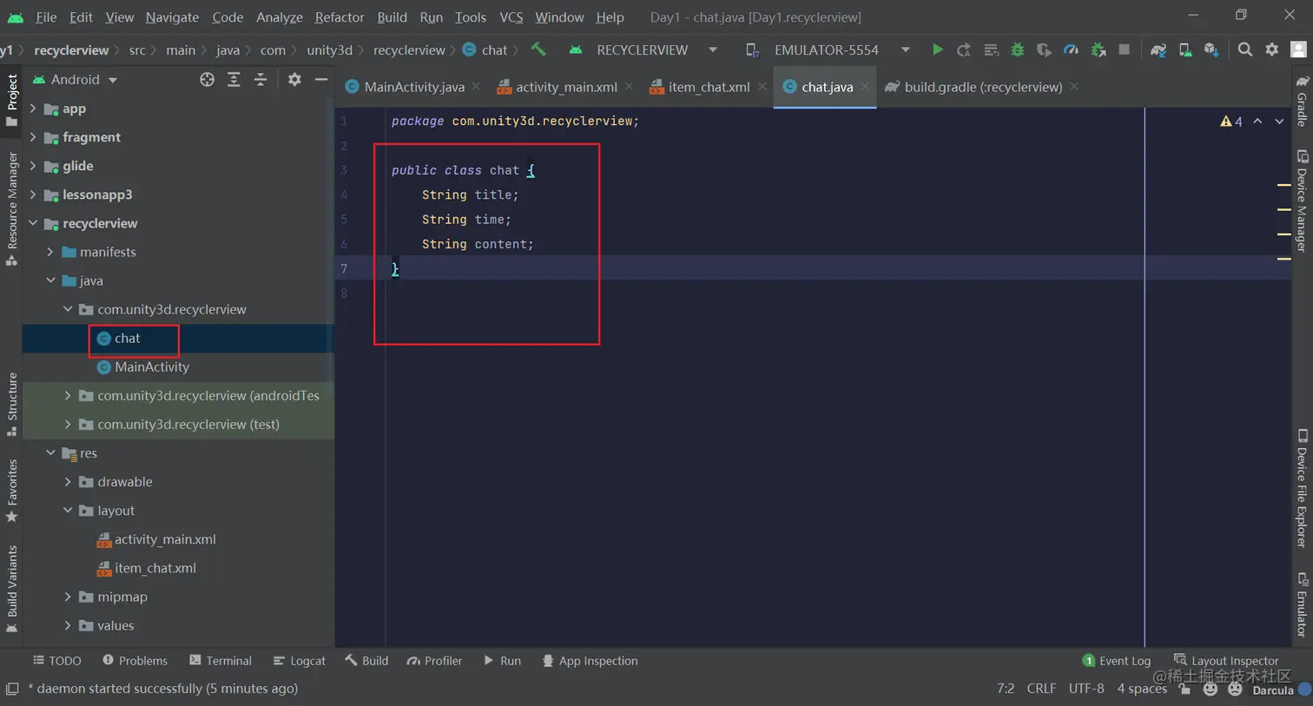Expand the manifests folder
Screen dimensions: 1313x706
[x=50, y=252]
